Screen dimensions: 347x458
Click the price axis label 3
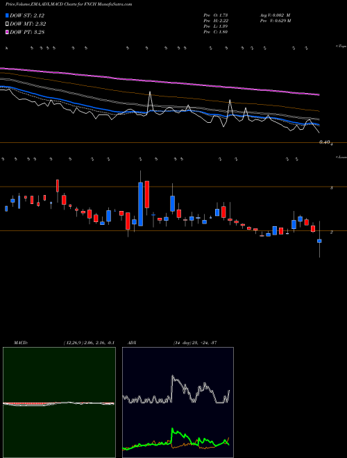click(x=331, y=188)
